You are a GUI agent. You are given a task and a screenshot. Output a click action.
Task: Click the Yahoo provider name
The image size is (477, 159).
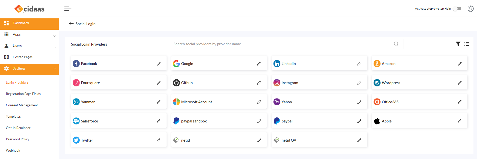pos(287,102)
